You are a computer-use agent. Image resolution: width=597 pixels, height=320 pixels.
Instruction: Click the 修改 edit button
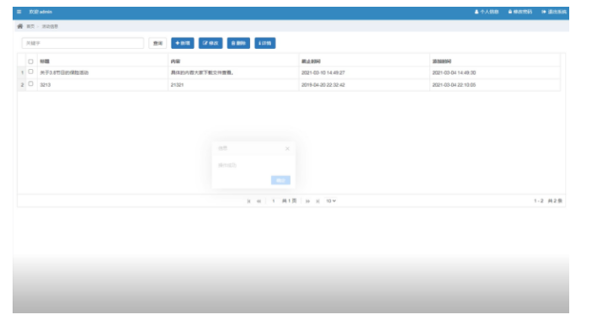211,43
